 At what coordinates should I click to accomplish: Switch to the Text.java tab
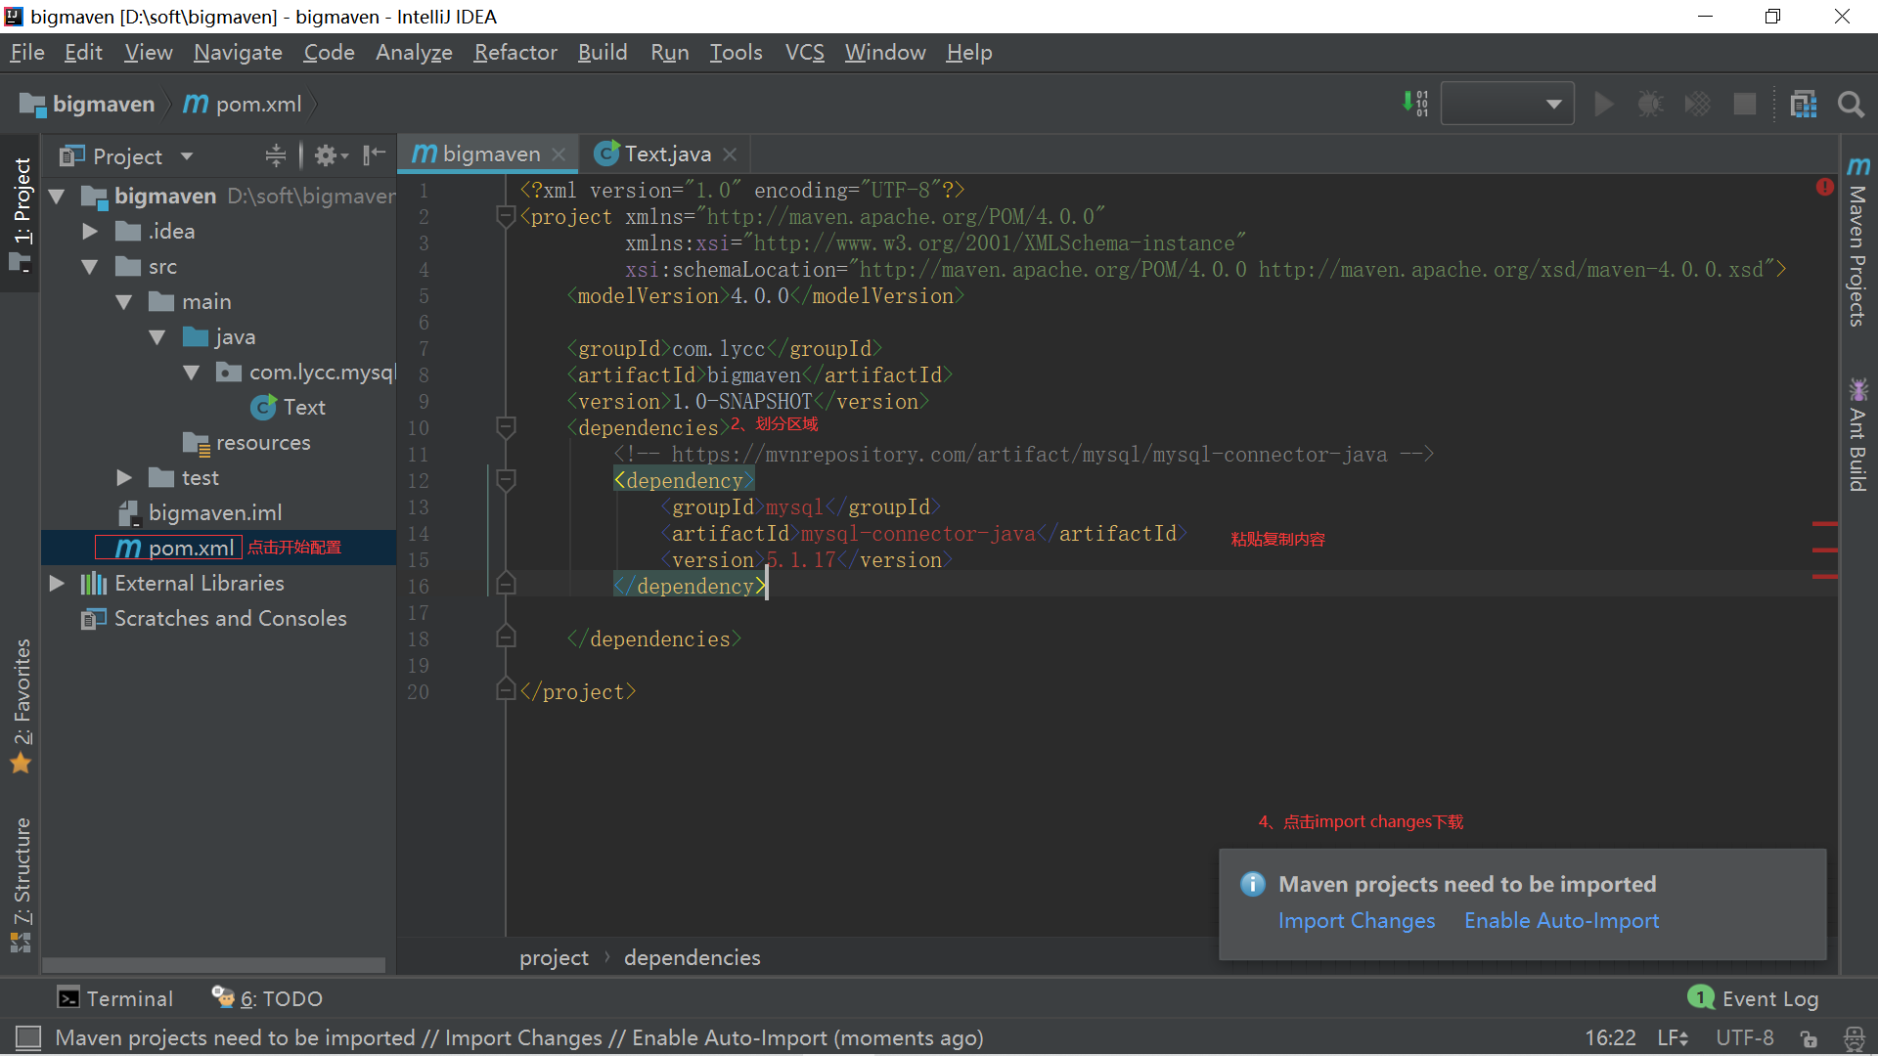pyautogui.click(x=667, y=154)
